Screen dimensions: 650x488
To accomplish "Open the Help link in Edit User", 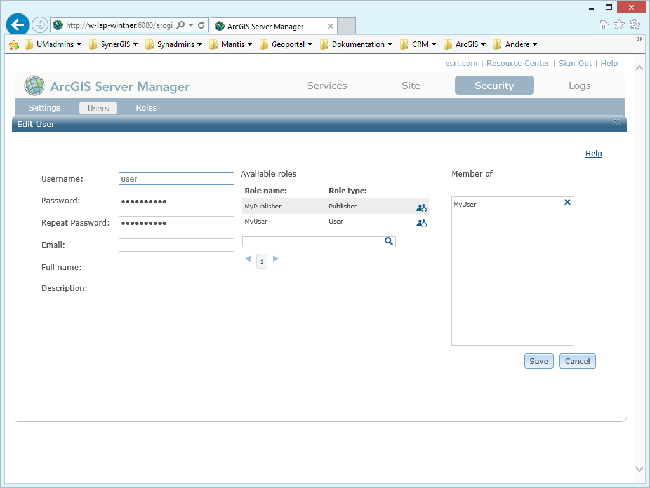I will coord(593,153).
